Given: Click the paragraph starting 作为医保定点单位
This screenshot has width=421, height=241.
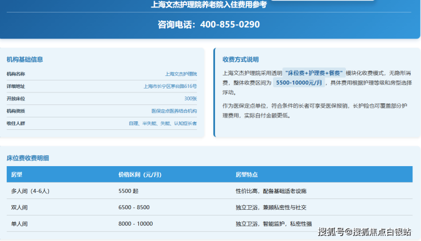Looking at the screenshot, I should pos(315,111).
